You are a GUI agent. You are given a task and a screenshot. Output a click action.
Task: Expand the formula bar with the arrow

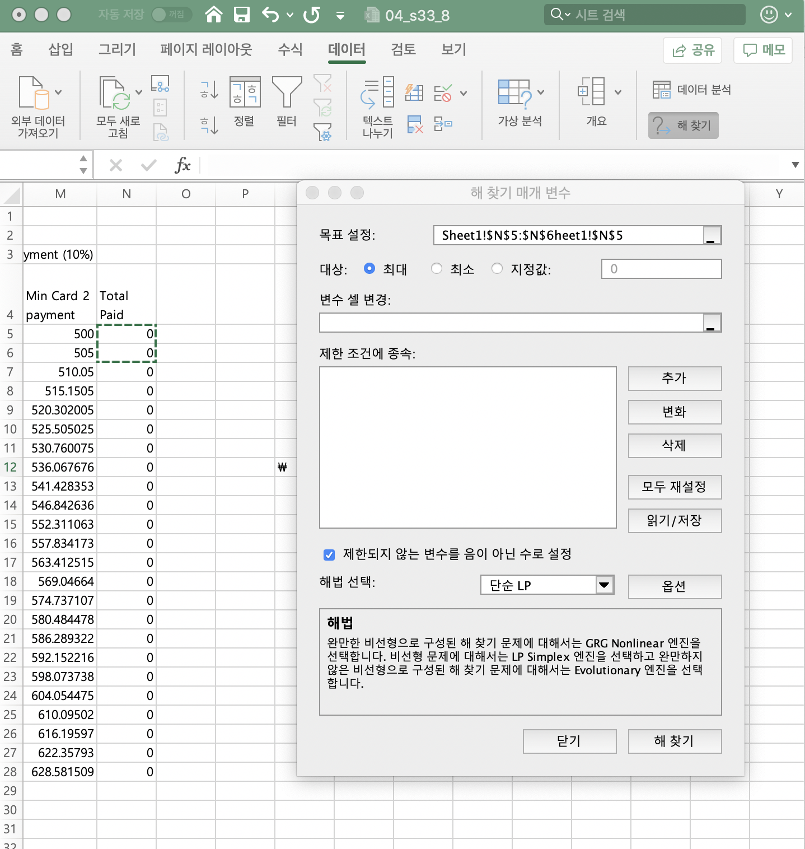pos(795,165)
